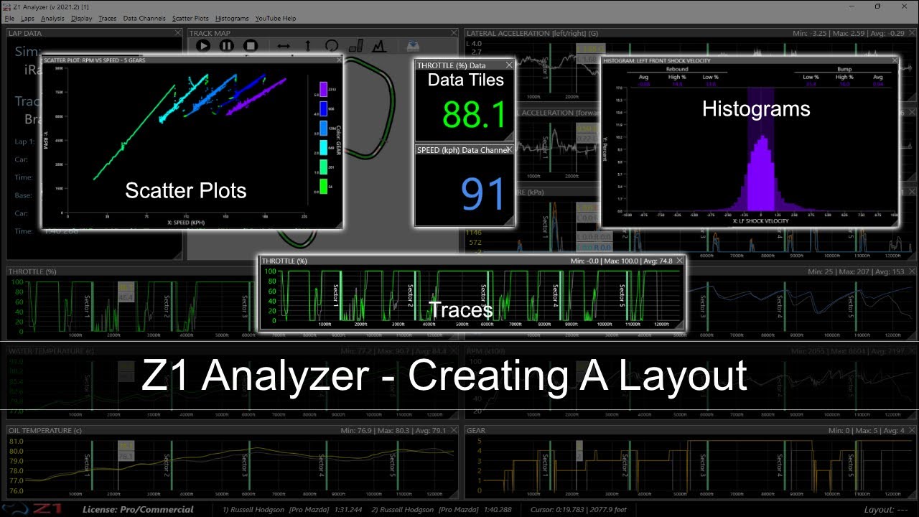Close the LAP DATA panel

[x=177, y=33]
